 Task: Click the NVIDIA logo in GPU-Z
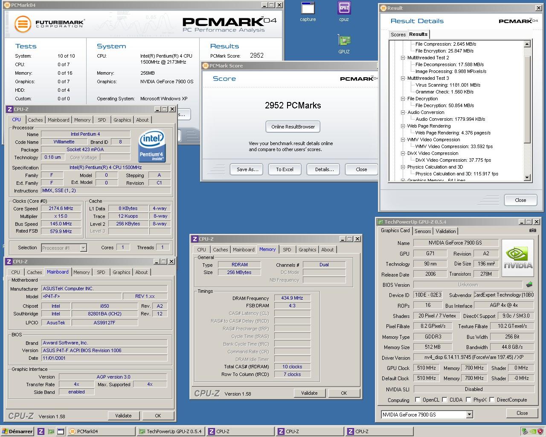click(x=518, y=257)
